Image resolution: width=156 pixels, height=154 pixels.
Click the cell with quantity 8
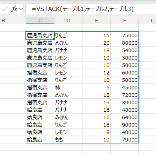97,132
